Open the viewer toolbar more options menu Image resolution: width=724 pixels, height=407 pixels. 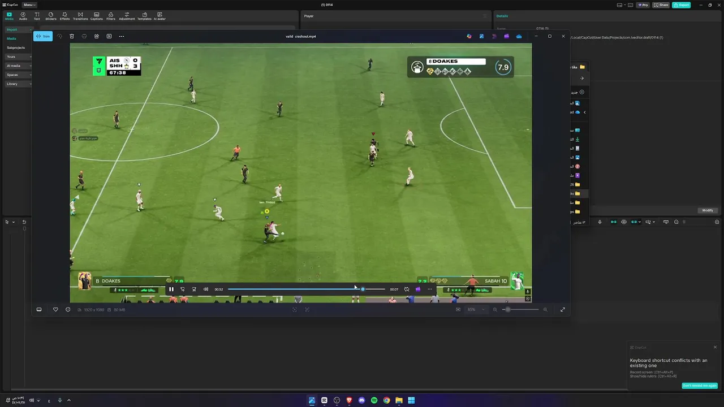pos(122,36)
